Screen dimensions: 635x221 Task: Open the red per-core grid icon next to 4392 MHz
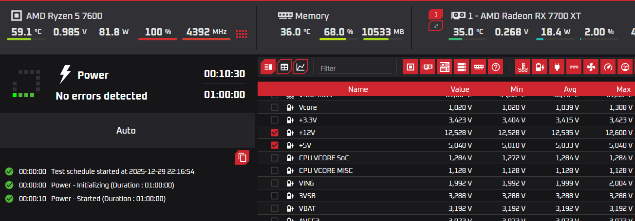pyautogui.click(x=242, y=34)
